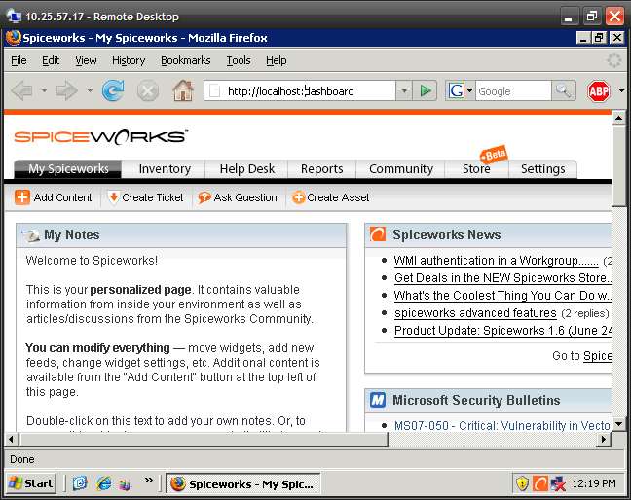
Task: Click the Microsoft Security Bulletins M icon
Action: [x=378, y=400]
